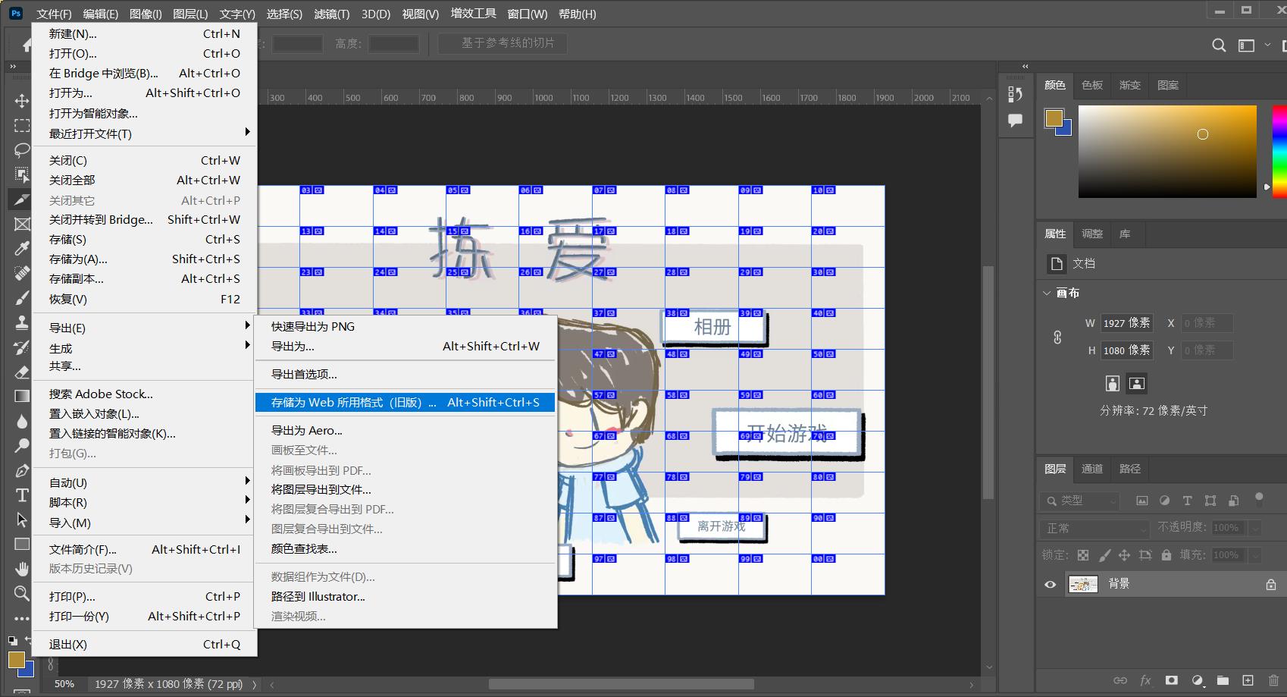Expand 最近打开文件(T) submenu

[144, 133]
